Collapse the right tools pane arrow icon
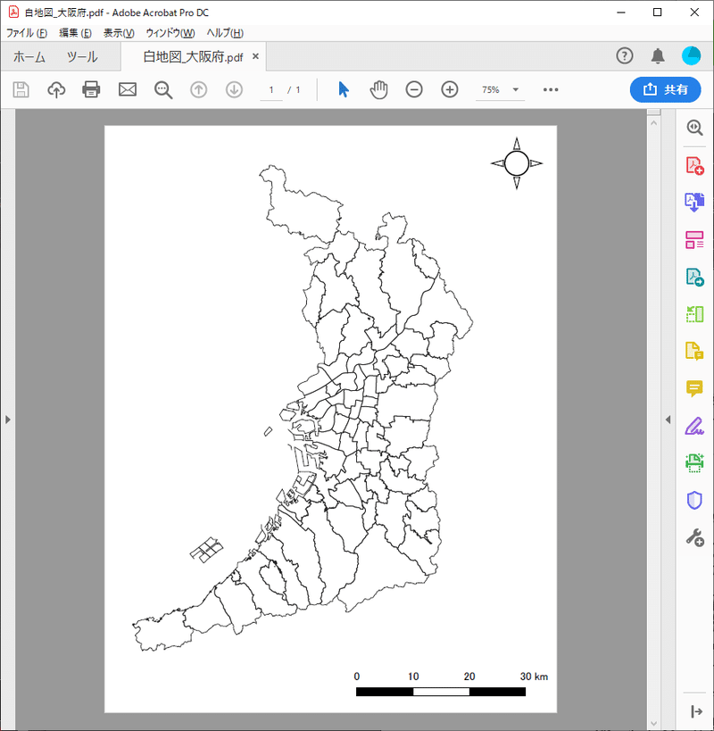Viewport: 714px width, 731px height. (x=697, y=711)
